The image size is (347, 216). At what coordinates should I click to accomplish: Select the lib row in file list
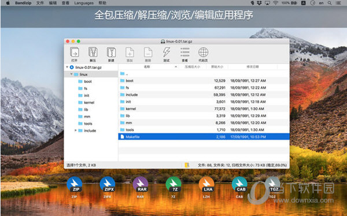point(204,116)
